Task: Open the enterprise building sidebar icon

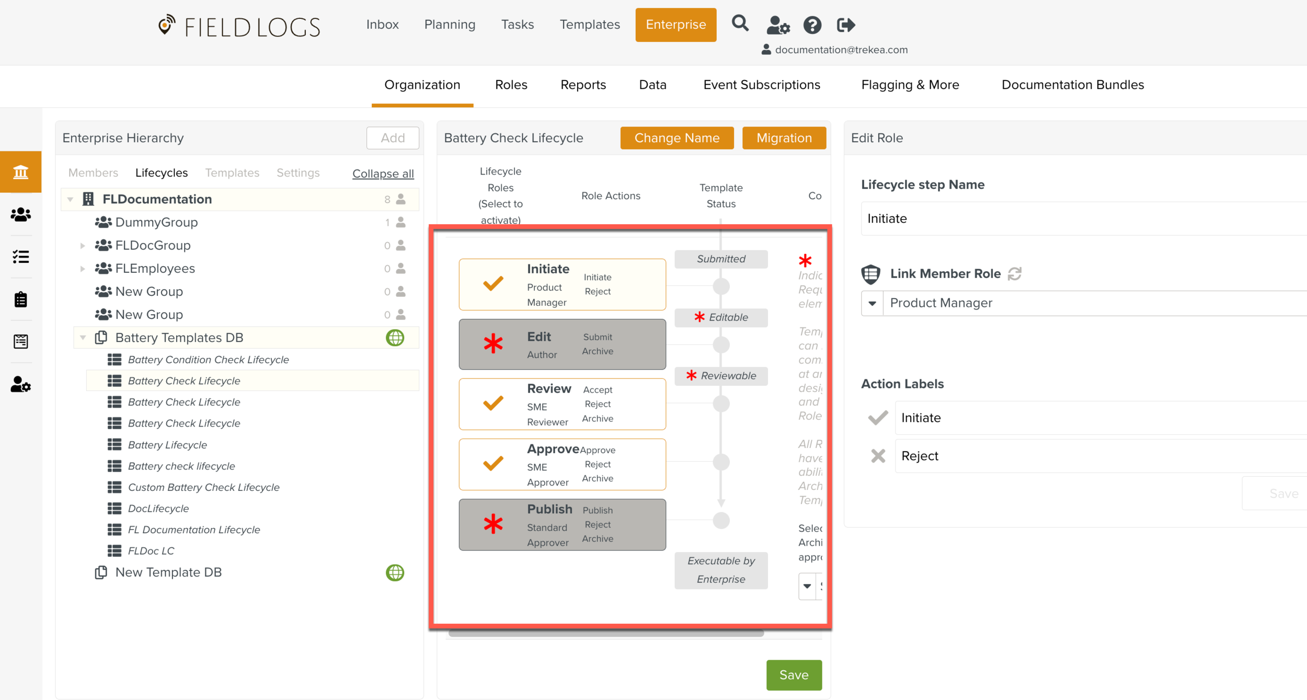Action: (21, 172)
